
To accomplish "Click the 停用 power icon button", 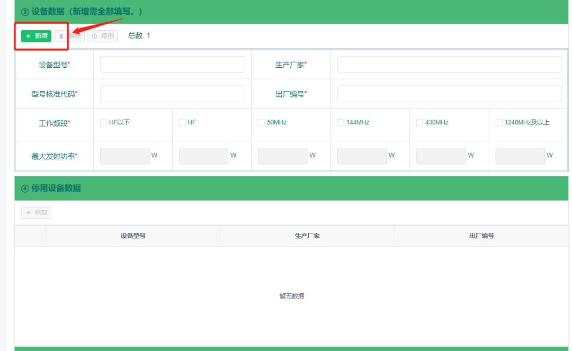I will pyautogui.click(x=102, y=36).
